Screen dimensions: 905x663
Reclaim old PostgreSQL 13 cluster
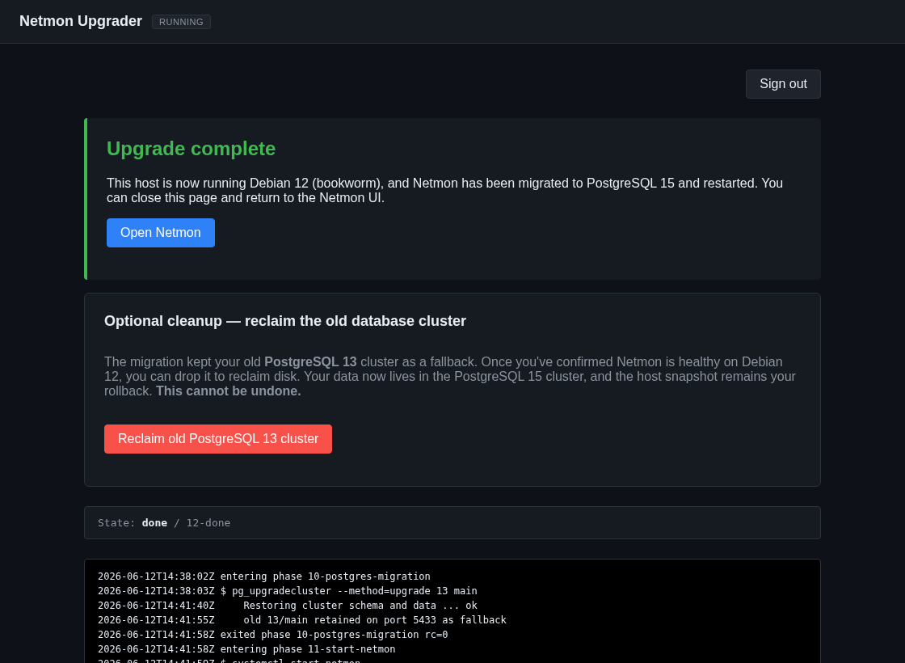click(217, 439)
